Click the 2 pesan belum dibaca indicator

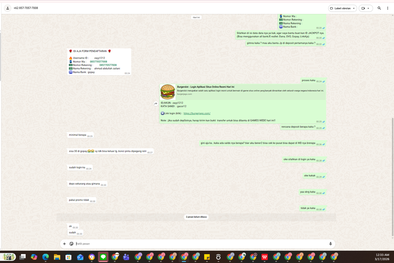click(x=196, y=217)
